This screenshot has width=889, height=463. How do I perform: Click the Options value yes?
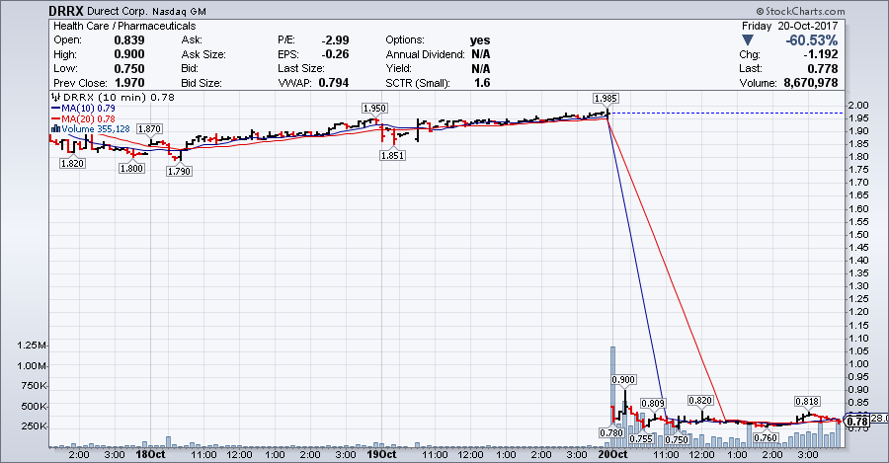pyautogui.click(x=480, y=40)
